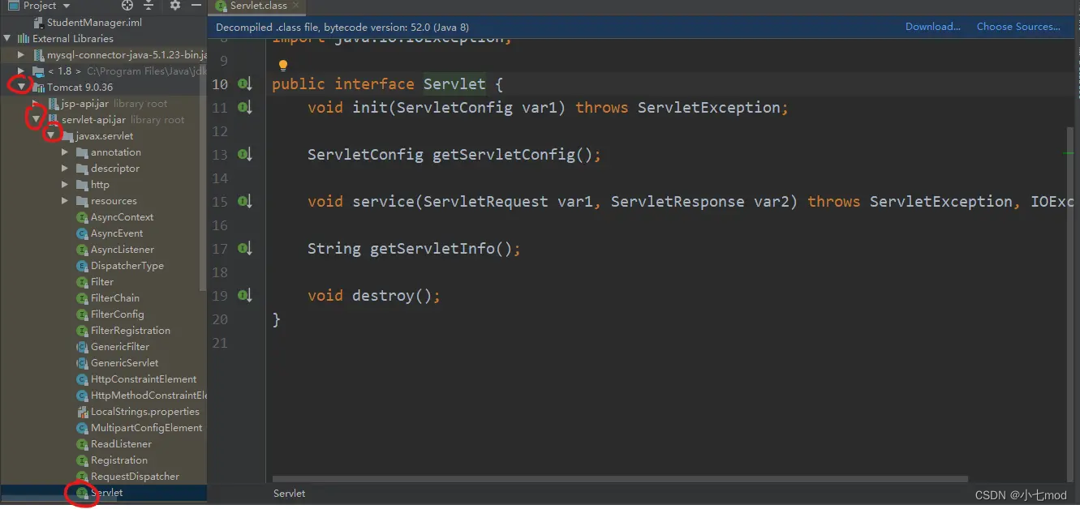This screenshot has height=509, width=1080.
Task: Click the line number 21 in gutter
Action: click(220, 343)
